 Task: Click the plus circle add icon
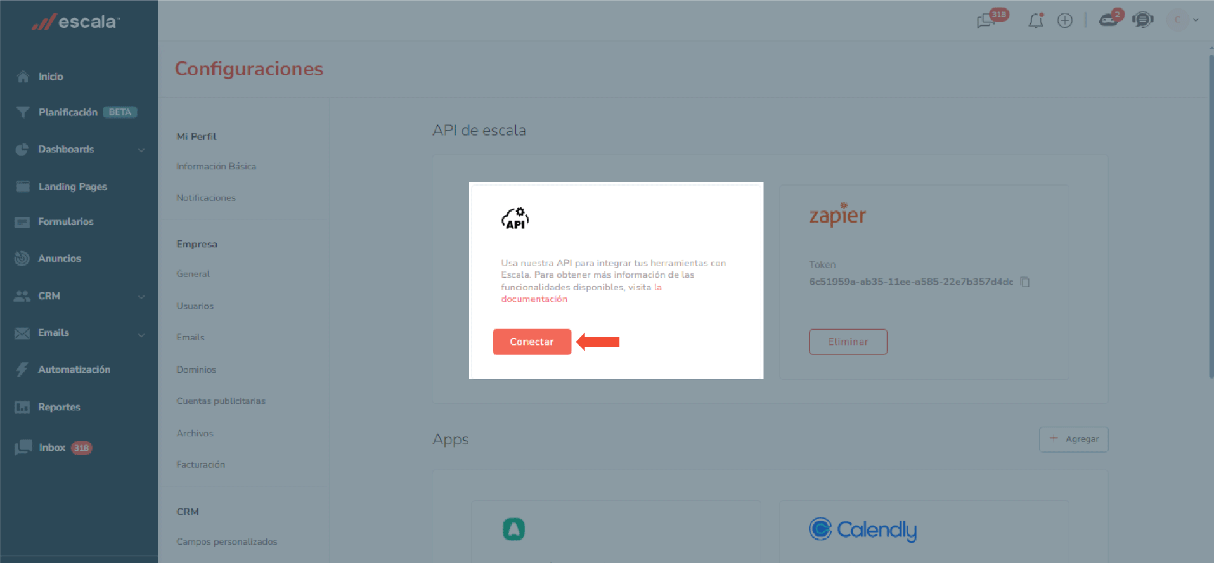1065,20
